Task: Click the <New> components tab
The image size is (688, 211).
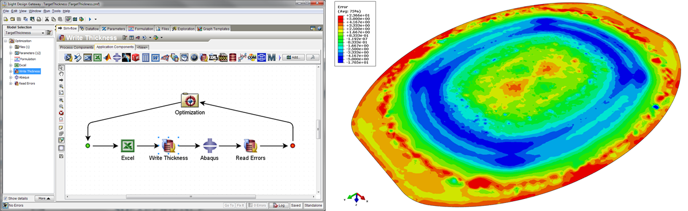Action: [x=142, y=47]
